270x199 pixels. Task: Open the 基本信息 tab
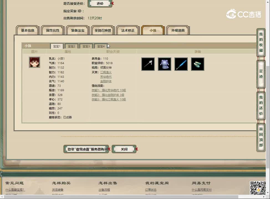click(27, 30)
